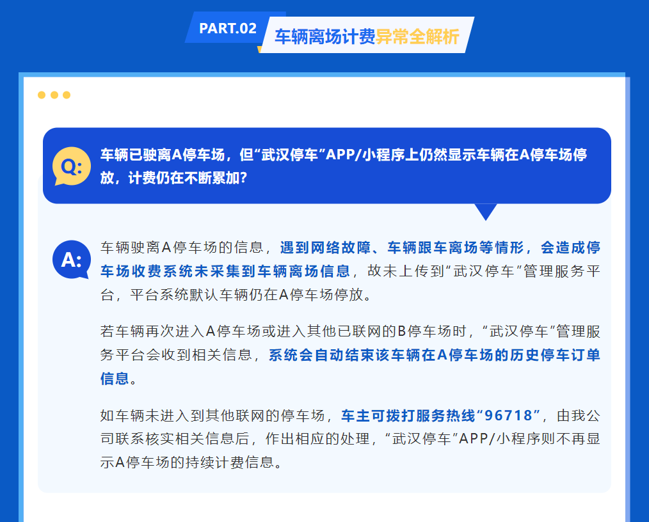
Task: Click the heading 车辆离场计费异常全解析
Action: (x=367, y=36)
